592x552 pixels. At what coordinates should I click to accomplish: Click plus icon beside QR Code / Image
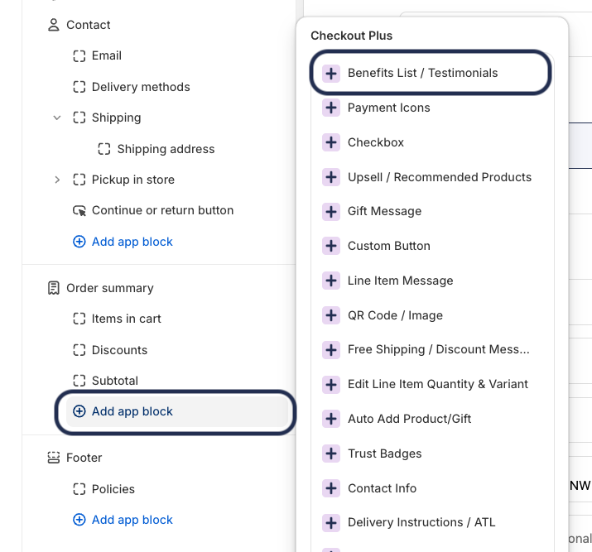tap(331, 315)
